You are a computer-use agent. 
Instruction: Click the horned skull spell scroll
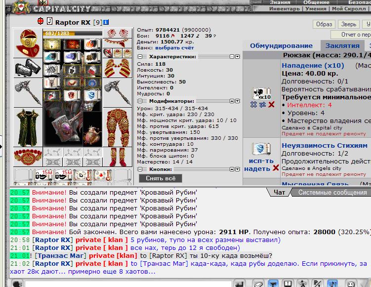coord(51,83)
